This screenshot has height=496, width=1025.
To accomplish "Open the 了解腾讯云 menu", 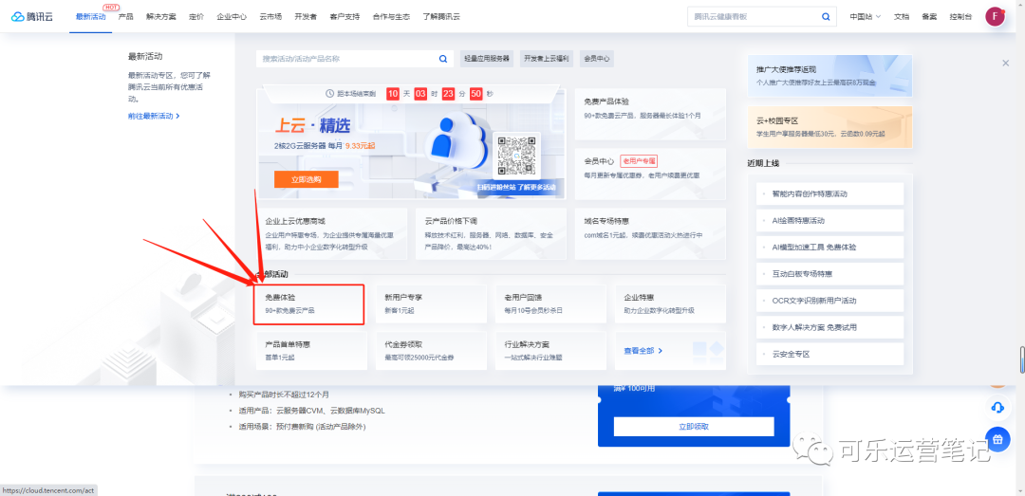I will 441,16.
